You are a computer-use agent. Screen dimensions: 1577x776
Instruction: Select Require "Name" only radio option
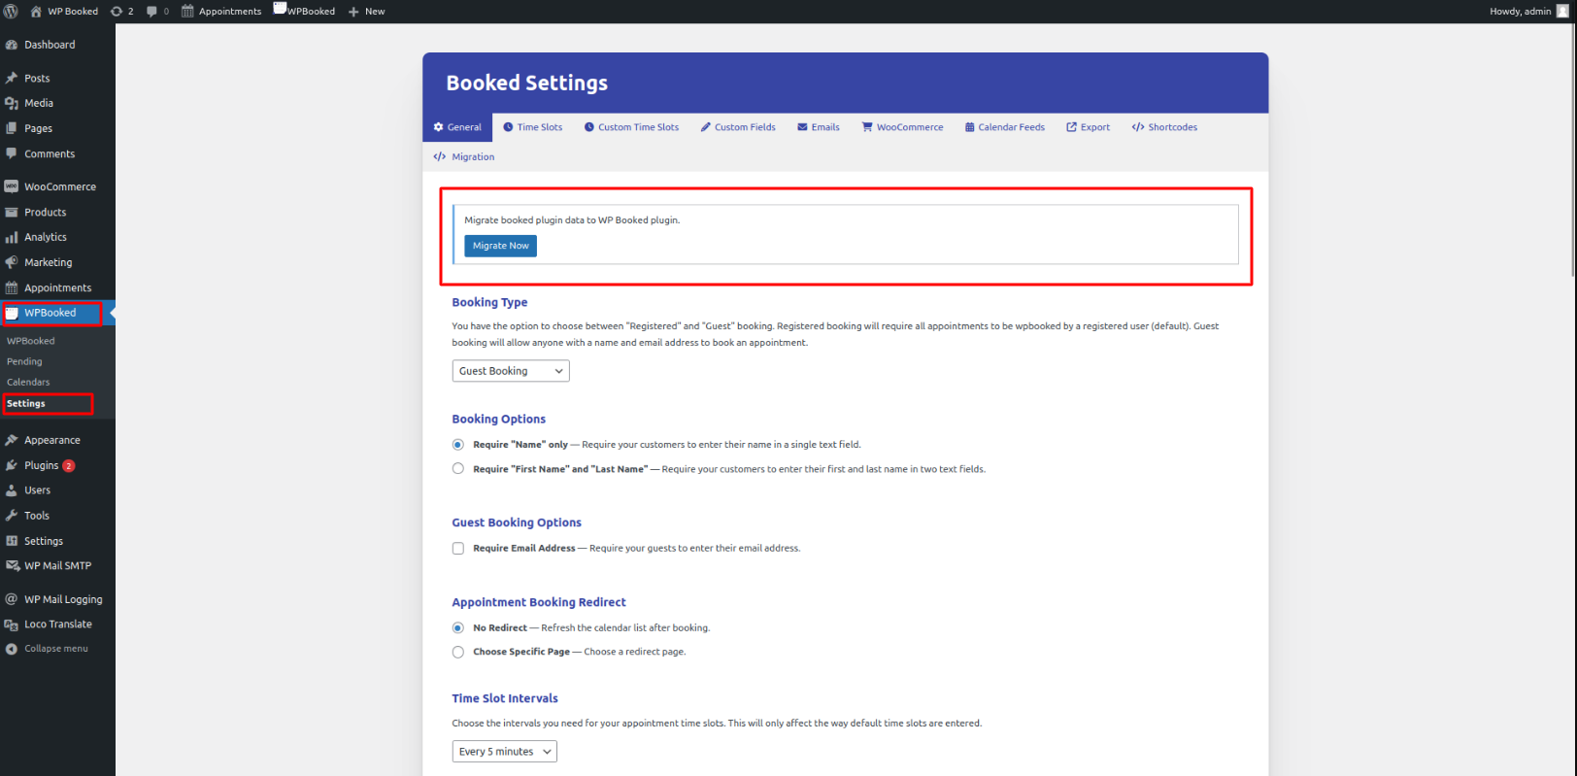tap(458, 445)
